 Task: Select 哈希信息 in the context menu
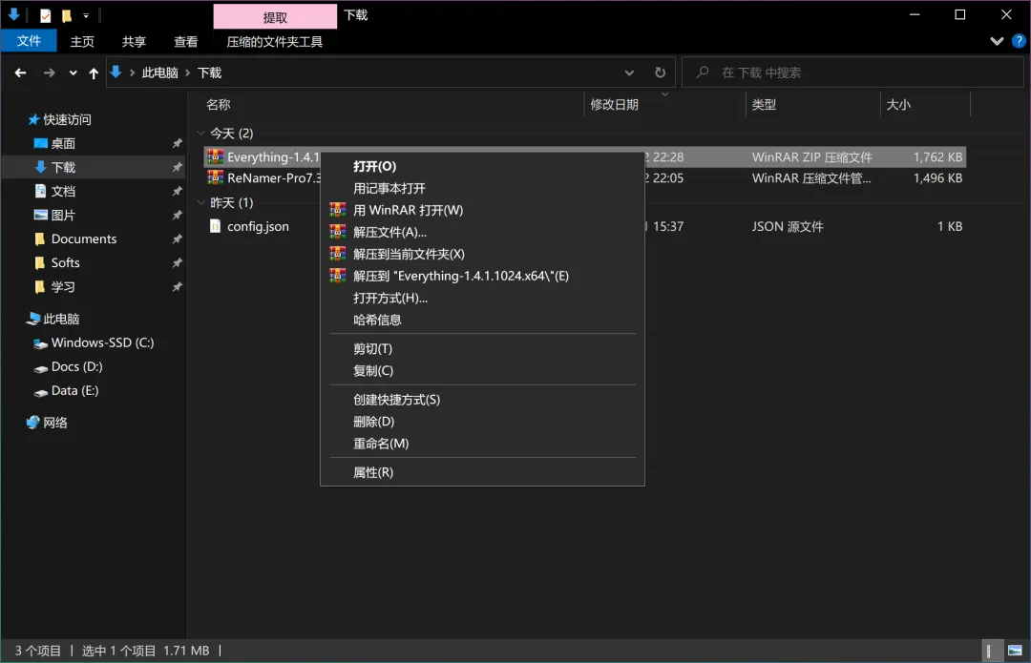tap(483, 320)
